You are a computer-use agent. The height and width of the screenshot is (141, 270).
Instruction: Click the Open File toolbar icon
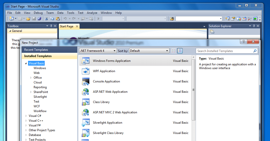(28, 19)
